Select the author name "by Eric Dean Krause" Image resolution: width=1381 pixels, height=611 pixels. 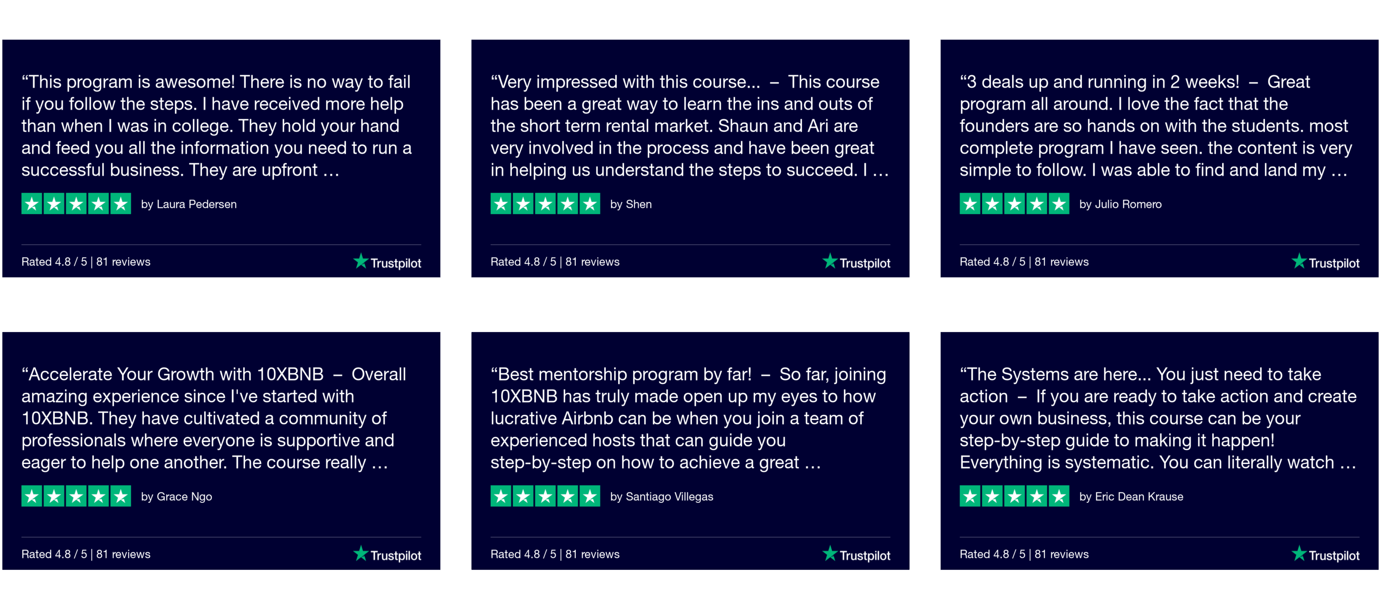click(x=1131, y=497)
